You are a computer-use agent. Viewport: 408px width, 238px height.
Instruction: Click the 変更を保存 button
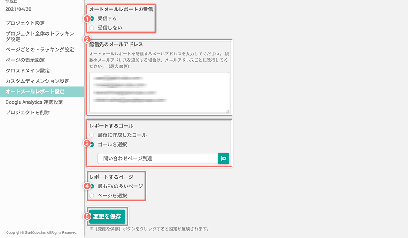coord(107,216)
